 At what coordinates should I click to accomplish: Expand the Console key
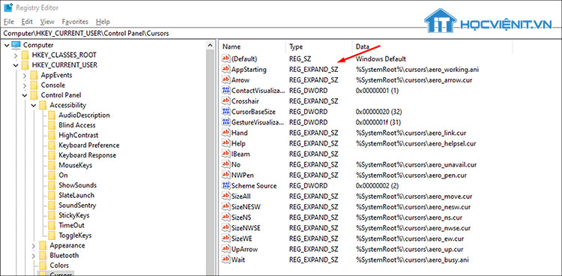pos(25,85)
